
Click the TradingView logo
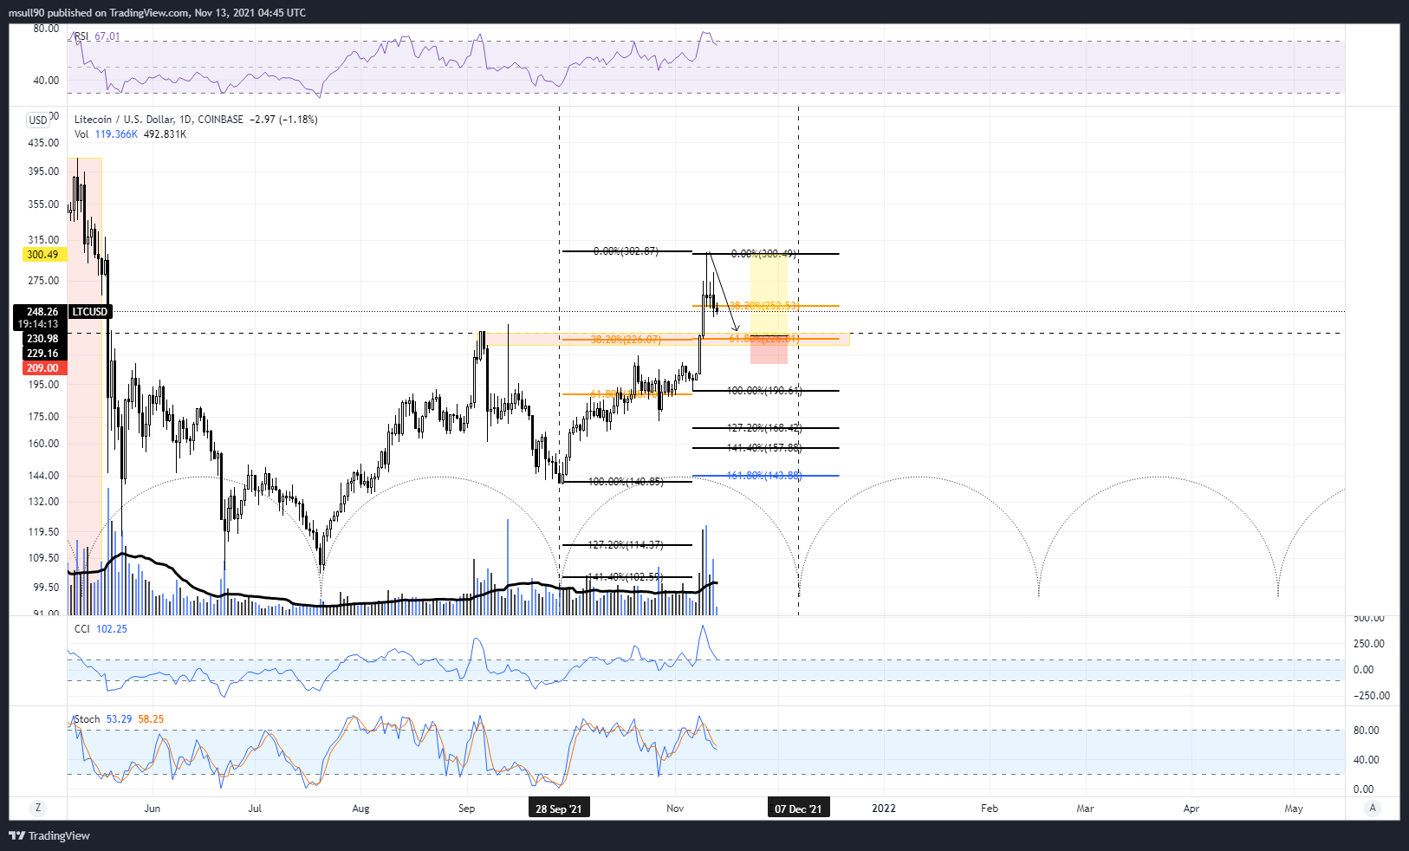(x=49, y=835)
